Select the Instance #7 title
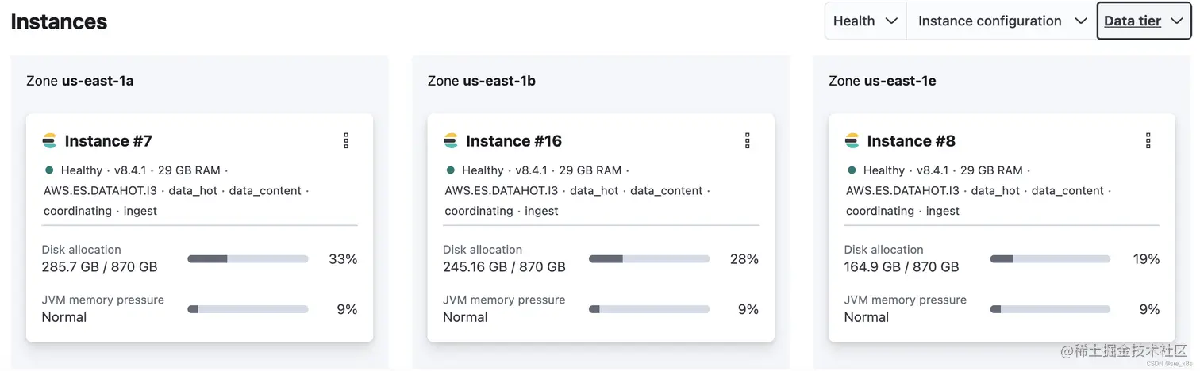 coord(108,141)
